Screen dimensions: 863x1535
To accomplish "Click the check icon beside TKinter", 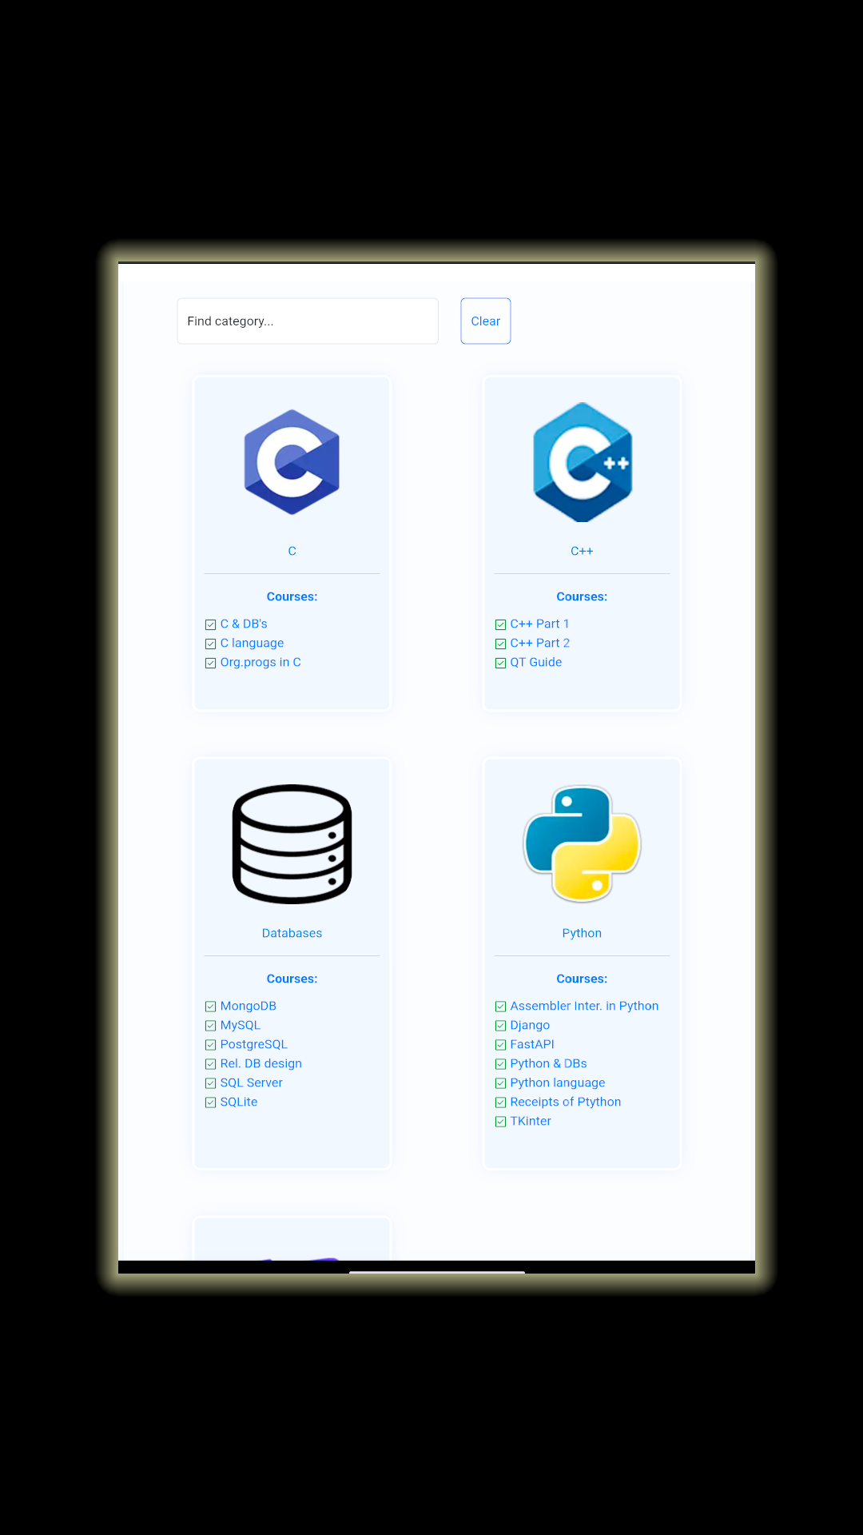I will coord(501,1122).
